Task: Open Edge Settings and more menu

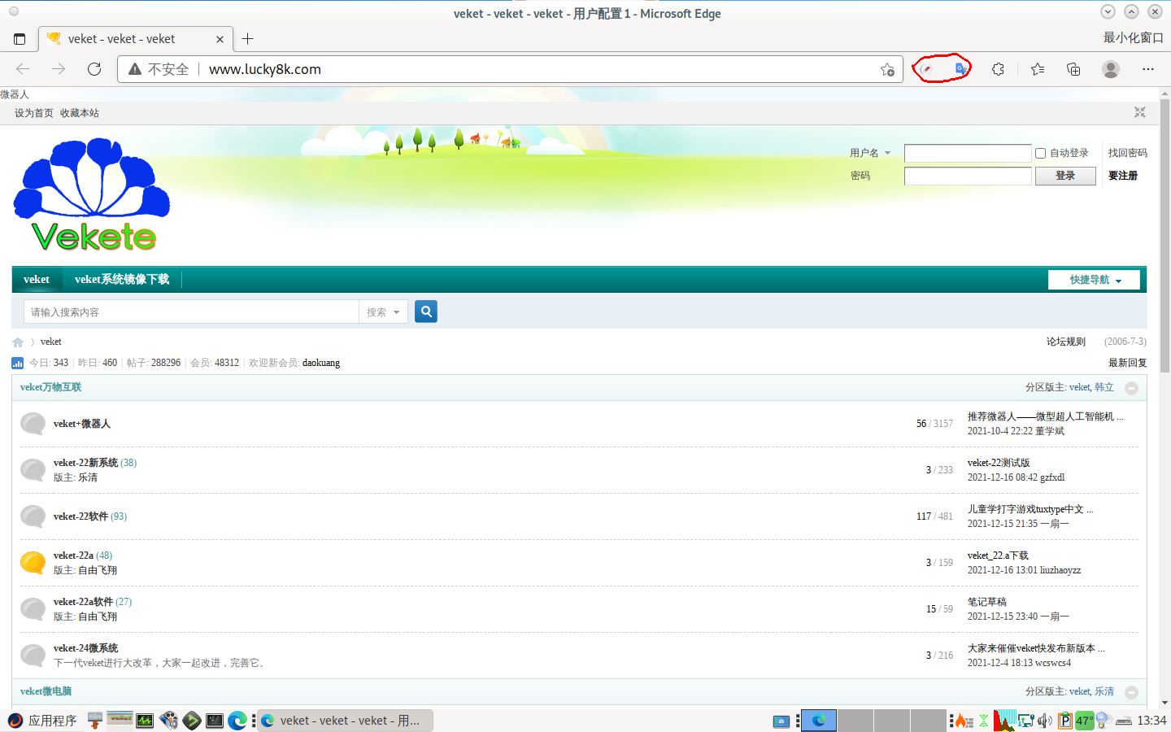Action: coord(1148,69)
